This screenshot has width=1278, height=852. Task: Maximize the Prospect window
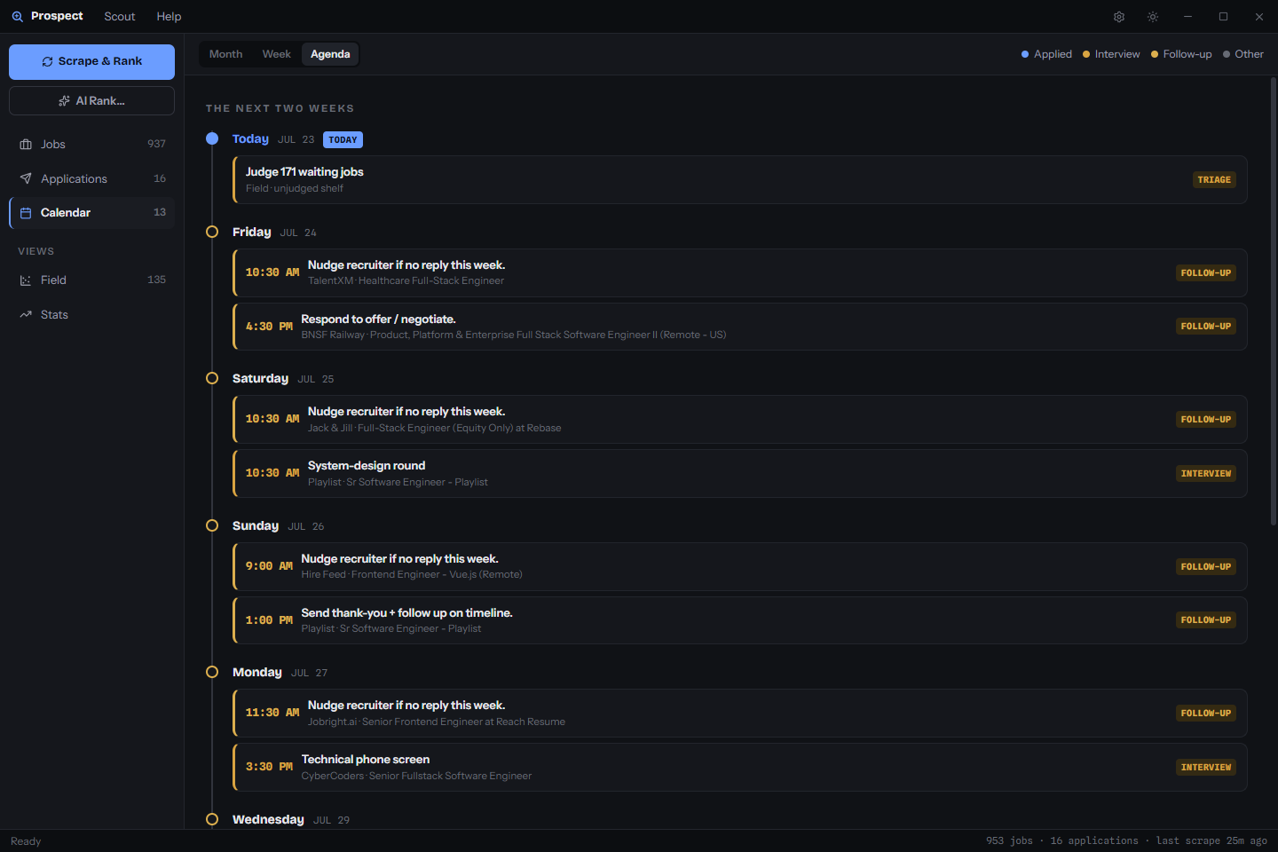[x=1223, y=17]
